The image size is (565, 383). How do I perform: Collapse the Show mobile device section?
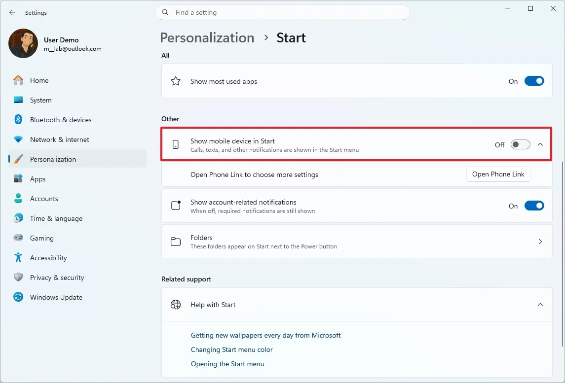tap(540, 144)
